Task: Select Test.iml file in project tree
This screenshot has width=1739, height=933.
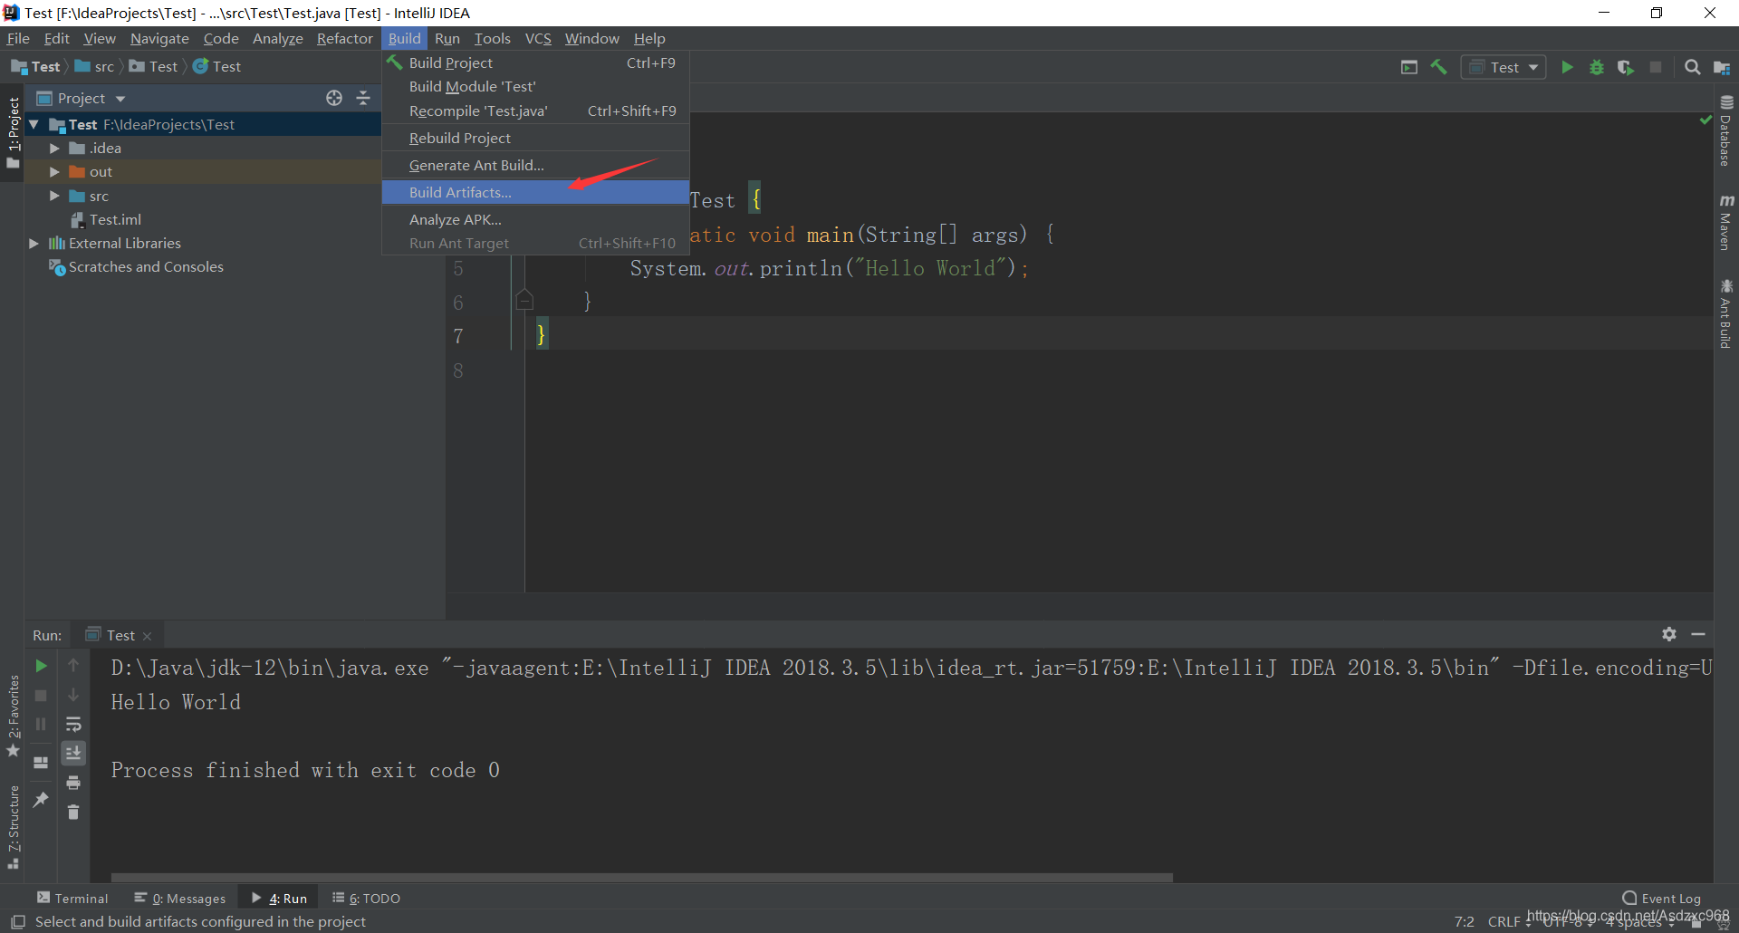Action: [x=106, y=219]
